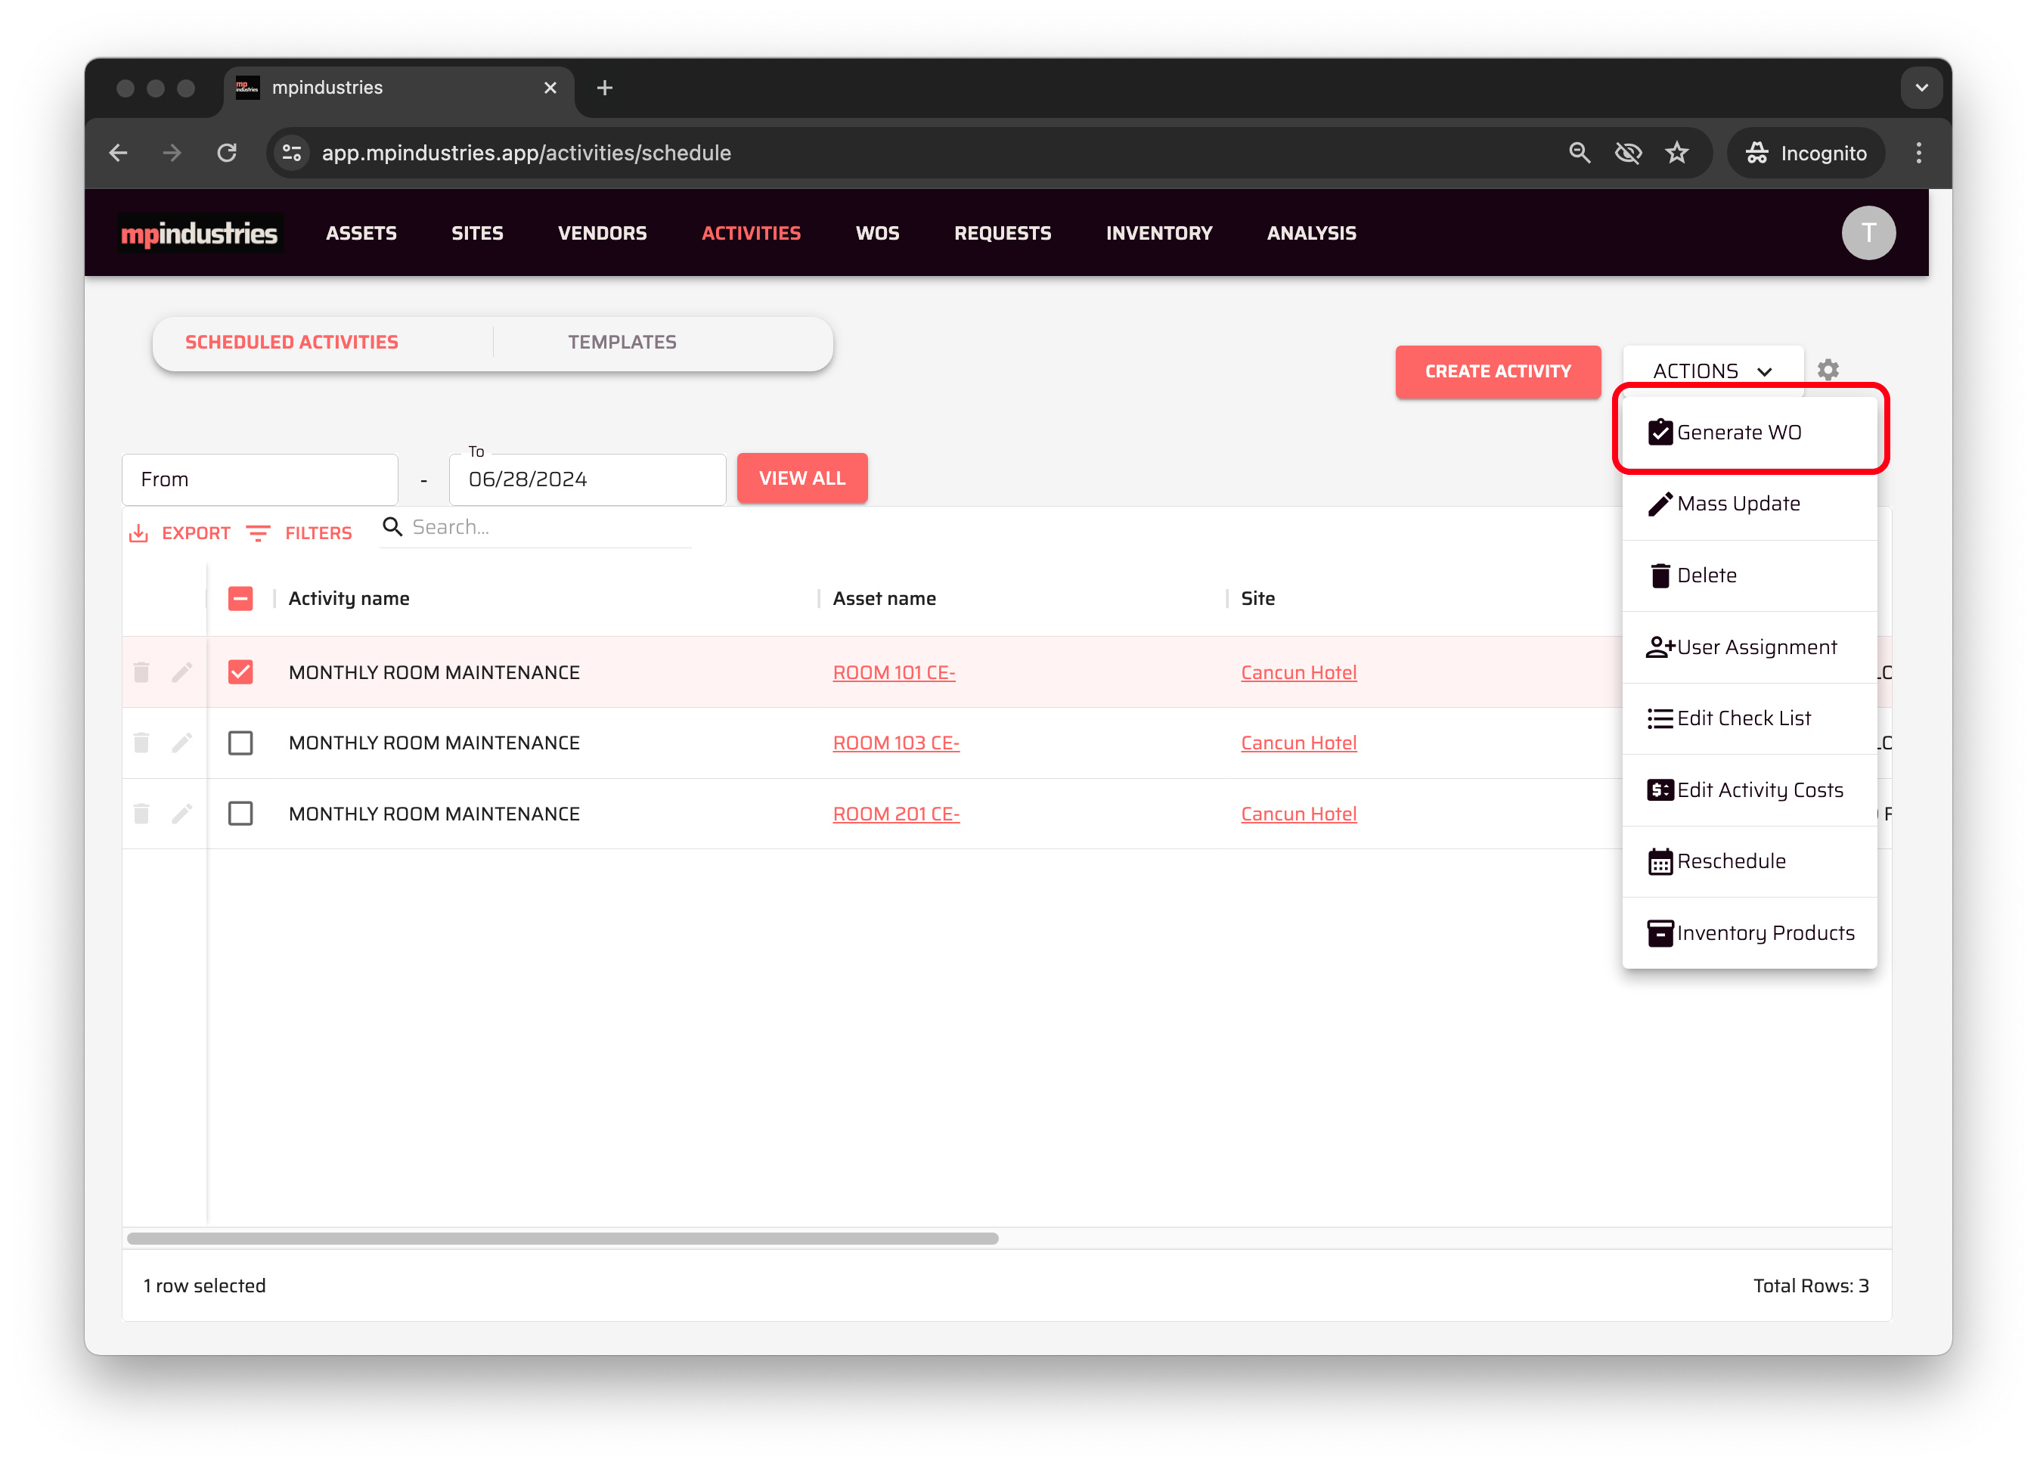This screenshot has width=2037, height=1467.
Task: Bookmark this page with star icon
Action: 1676,153
